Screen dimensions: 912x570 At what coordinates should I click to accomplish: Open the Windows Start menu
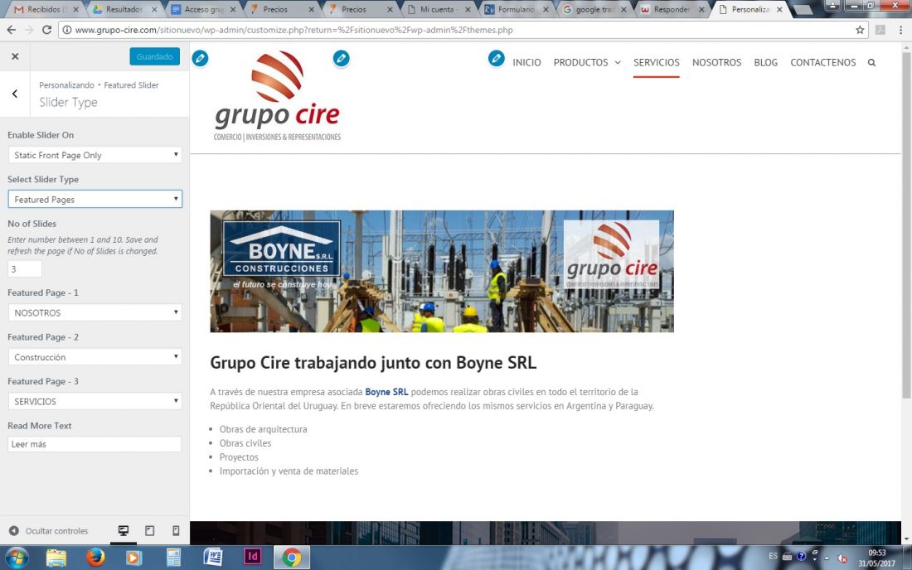click(17, 558)
